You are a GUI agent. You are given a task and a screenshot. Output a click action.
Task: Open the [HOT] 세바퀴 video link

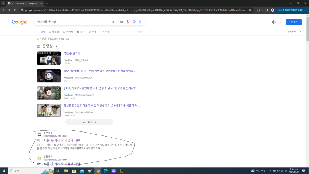click(101, 88)
